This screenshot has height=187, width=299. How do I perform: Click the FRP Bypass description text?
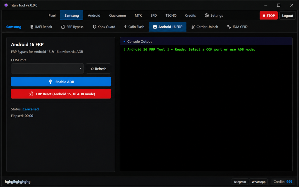47,52
